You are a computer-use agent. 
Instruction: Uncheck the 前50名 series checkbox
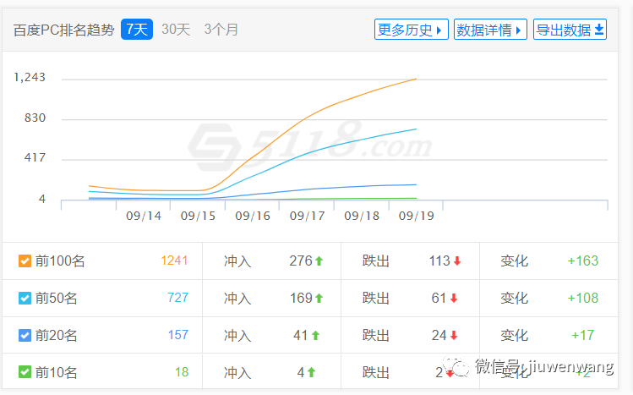25,298
